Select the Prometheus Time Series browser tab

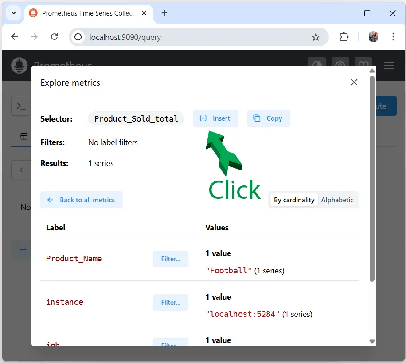tap(84, 13)
